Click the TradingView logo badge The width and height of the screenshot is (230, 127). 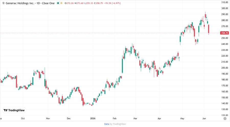(14, 110)
